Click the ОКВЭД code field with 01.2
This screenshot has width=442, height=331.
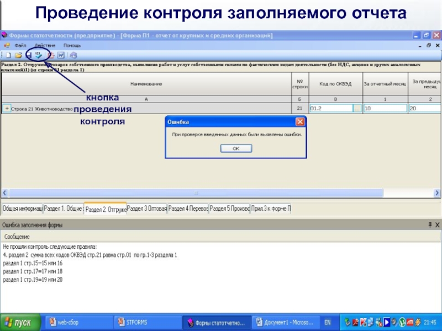(x=331, y=108)
